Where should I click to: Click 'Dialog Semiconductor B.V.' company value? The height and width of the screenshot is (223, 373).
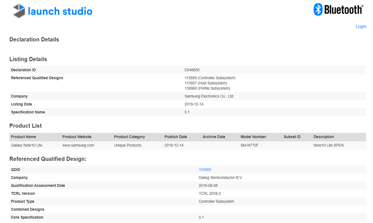(221, 177)
